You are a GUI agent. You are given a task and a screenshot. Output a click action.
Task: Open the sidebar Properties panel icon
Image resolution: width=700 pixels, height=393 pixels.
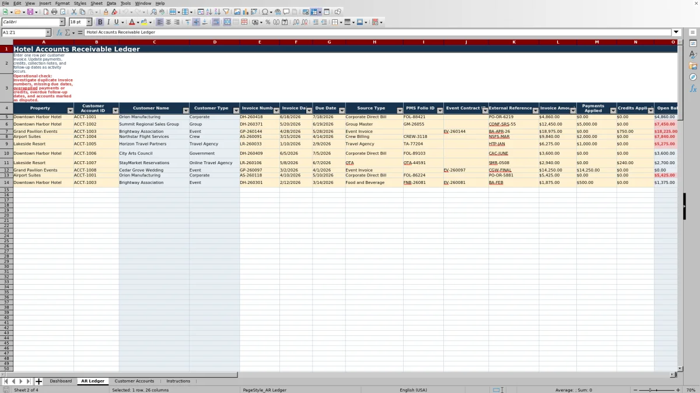point(693,44)
